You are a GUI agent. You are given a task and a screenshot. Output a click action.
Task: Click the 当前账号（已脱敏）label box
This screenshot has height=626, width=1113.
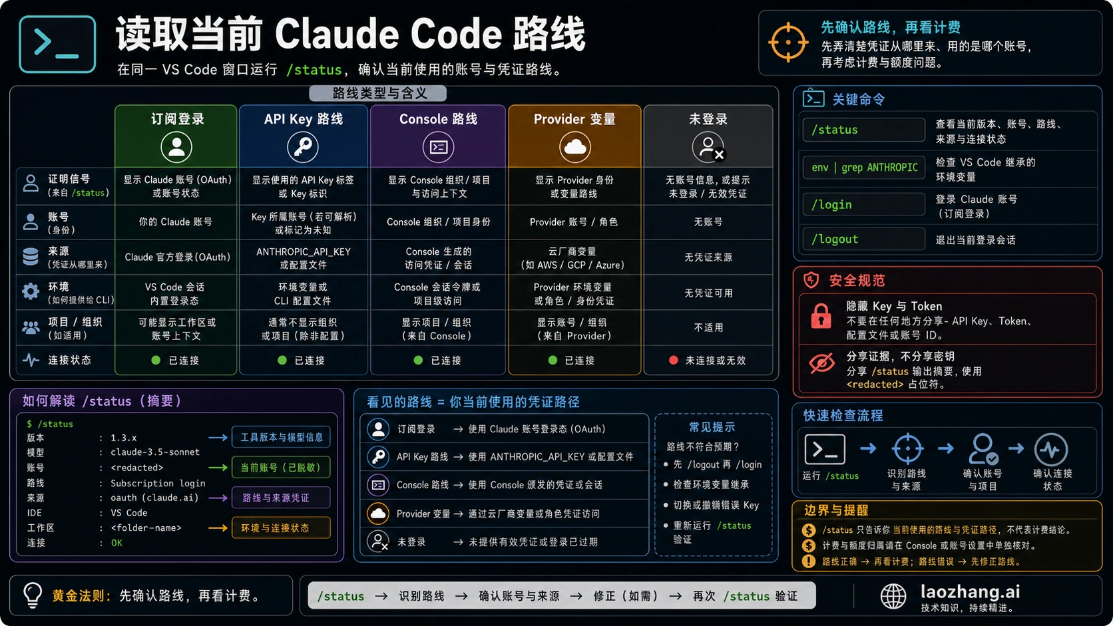(281, 467)
